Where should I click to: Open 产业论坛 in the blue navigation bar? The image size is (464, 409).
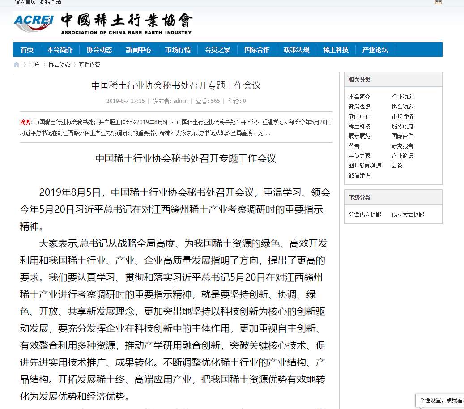point(375,50)
